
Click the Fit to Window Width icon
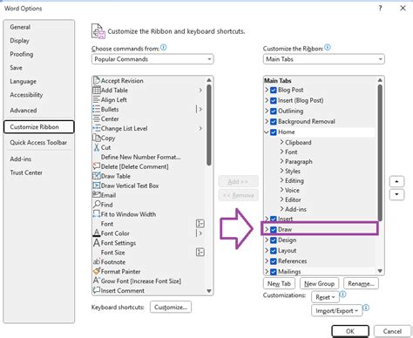tap(97, 214)
